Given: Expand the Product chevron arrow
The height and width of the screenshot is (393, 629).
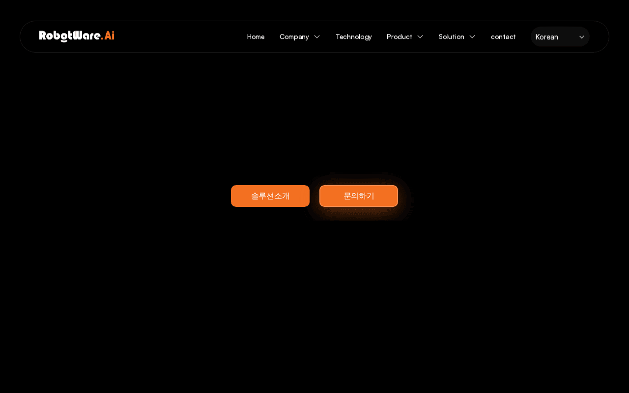Looking at the screenshot, I should tap(420, 37).
